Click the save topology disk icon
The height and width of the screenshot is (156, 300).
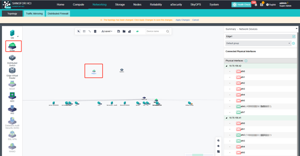(x=119, y=31)
